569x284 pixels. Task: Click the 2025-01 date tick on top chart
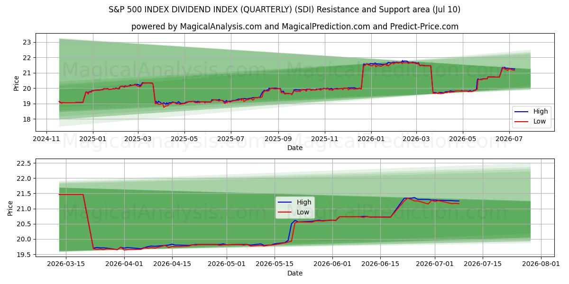pos(92,140)
